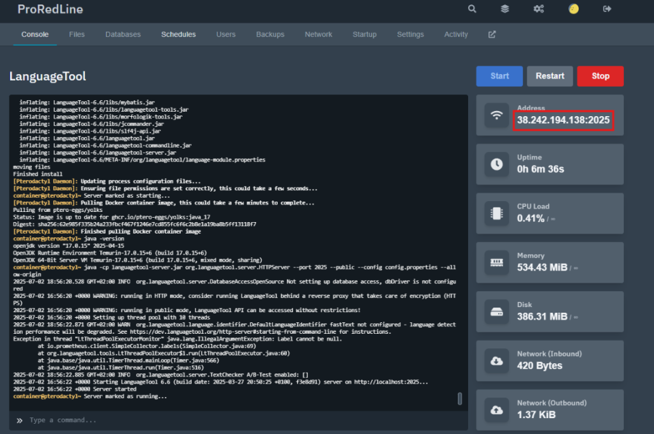
Task: Click the sign out icon
Action: tap(607, 9)
